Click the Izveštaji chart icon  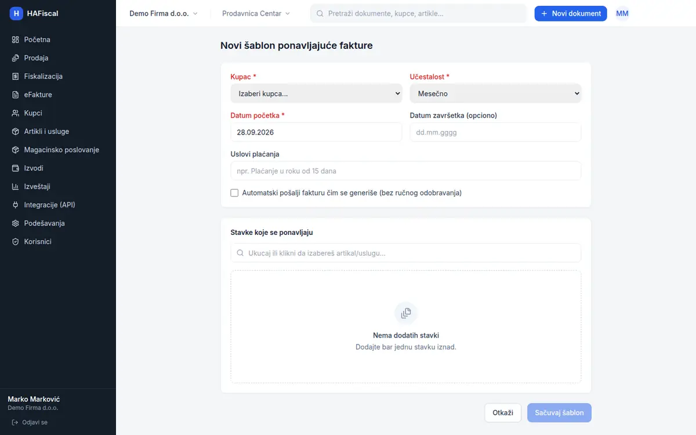16,187
